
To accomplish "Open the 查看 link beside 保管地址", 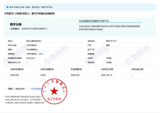I will tap(41, 54).
